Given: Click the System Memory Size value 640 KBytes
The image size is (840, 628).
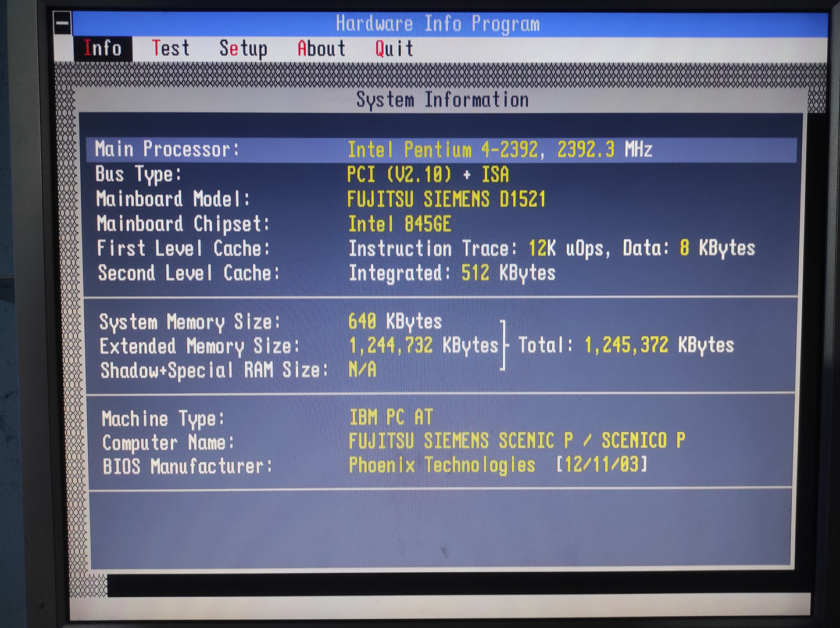Looking at the screenshot, I should (x=395, y=321).
